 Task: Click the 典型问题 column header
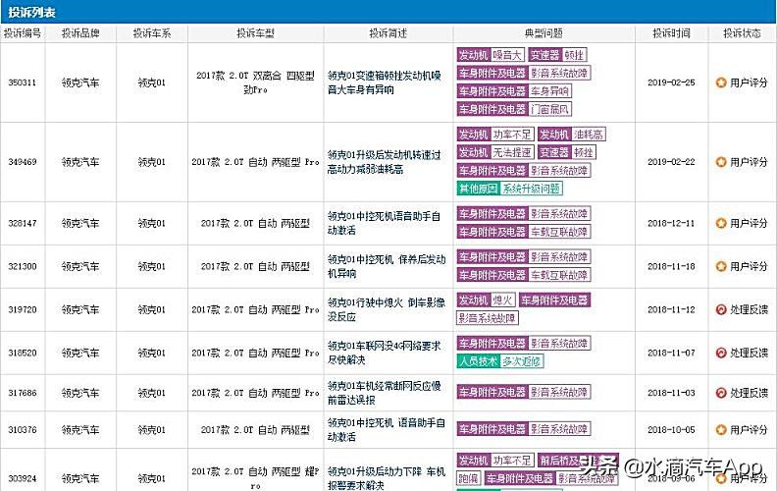[544, 33]
